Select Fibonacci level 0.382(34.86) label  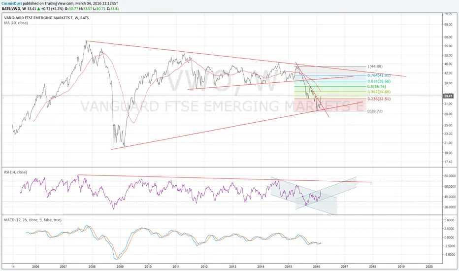point(379,92)
